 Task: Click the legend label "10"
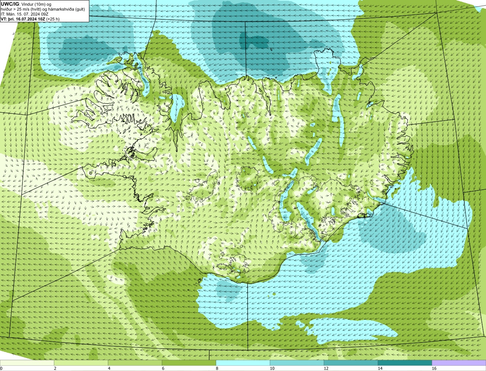[x=272, y=368]
